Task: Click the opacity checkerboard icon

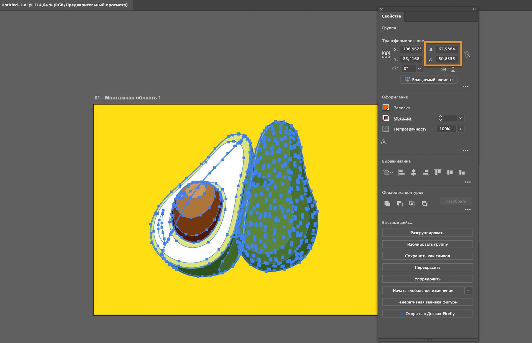Action: click(x=386, y=129)
